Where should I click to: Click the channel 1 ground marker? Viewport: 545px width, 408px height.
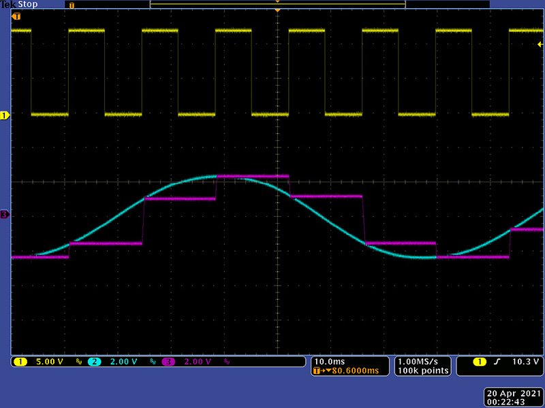[5, 116]
